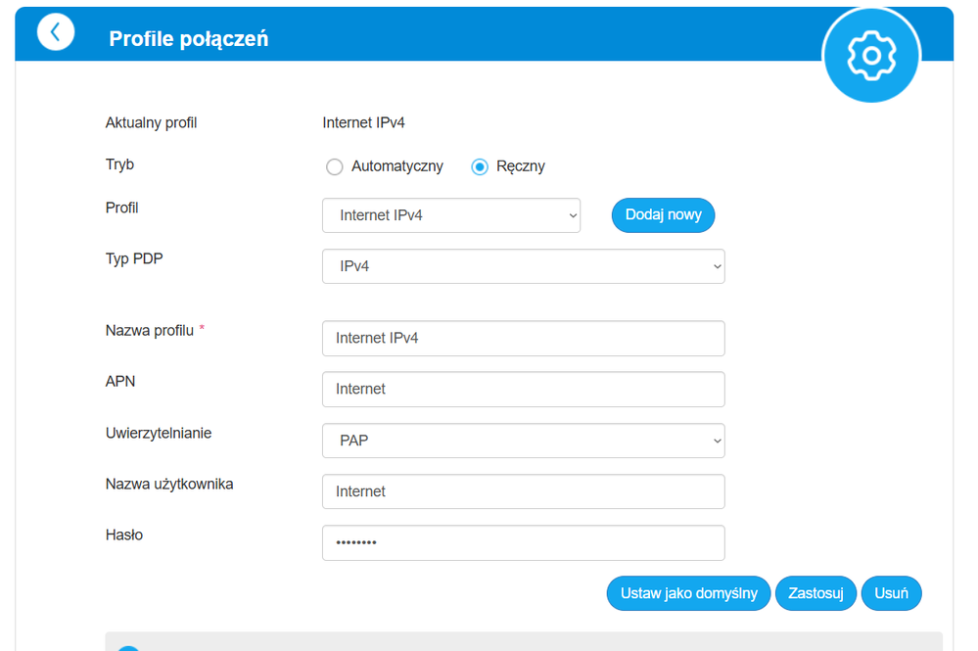The height and width of the screenshot is (651, 978).
Task: Open settings via the gear icon
Action: pos(871,55)
